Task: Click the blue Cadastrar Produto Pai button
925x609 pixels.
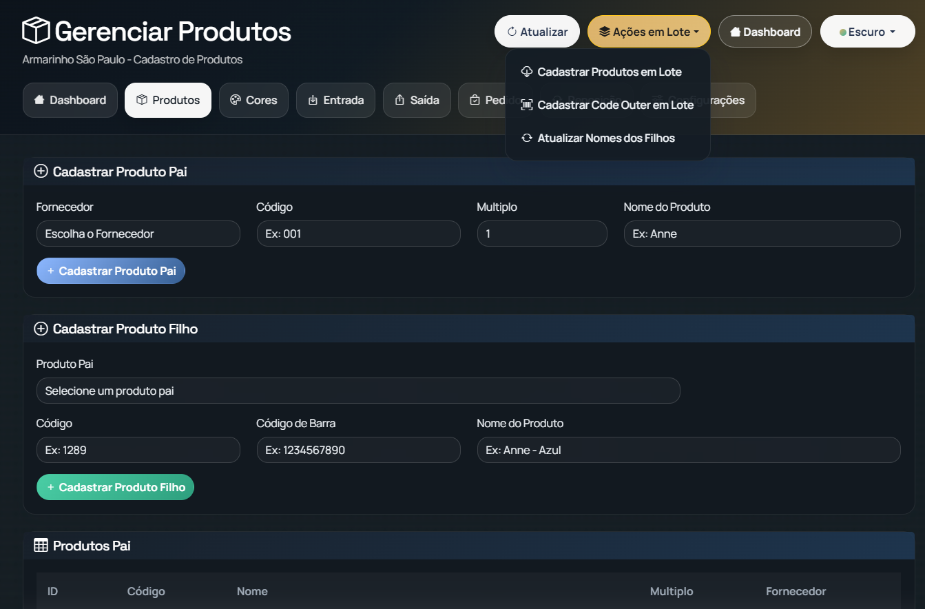Action: [111, 271]
